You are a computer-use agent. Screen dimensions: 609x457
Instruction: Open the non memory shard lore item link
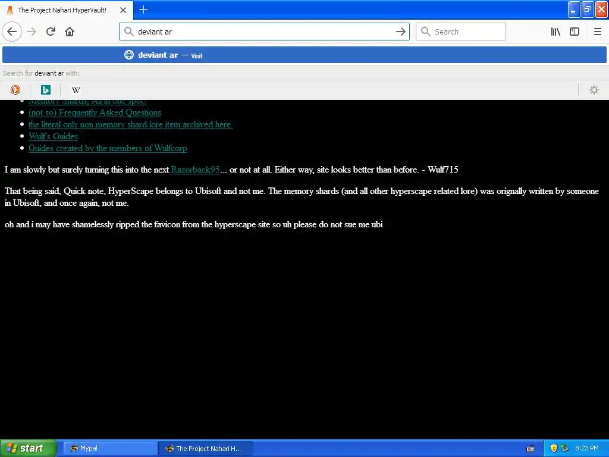[130, 125]
